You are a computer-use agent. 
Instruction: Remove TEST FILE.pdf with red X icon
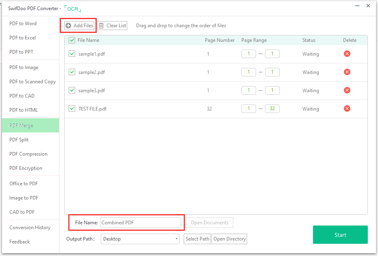click(x=347, y=109)
